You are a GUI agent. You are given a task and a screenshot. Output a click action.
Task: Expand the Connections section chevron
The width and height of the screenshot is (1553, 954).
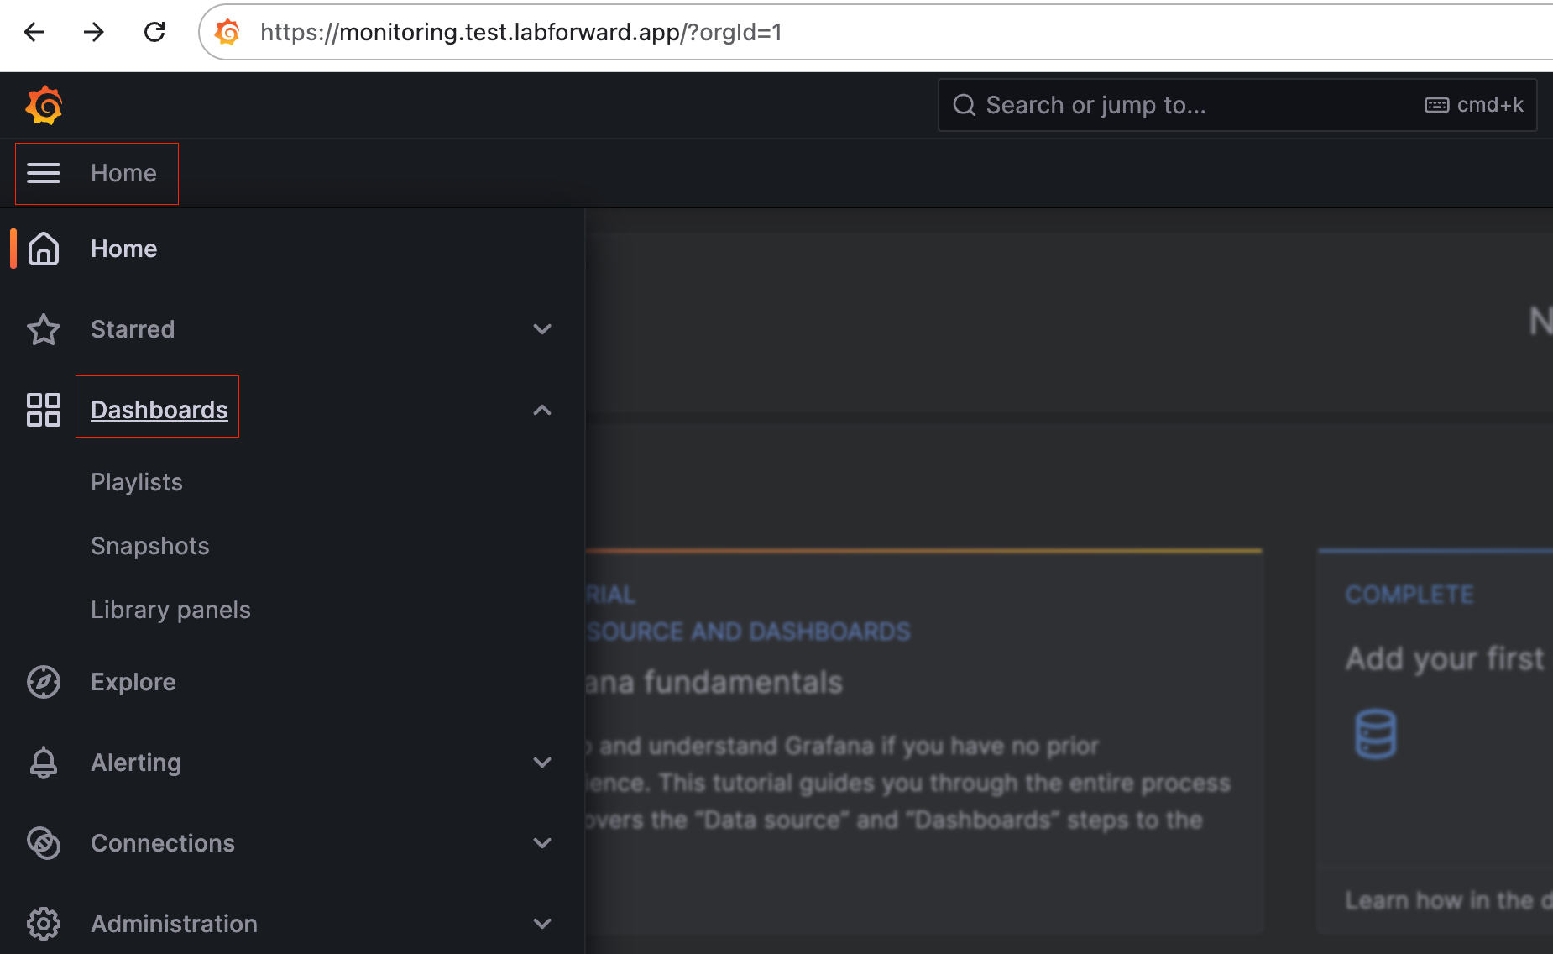542,843
